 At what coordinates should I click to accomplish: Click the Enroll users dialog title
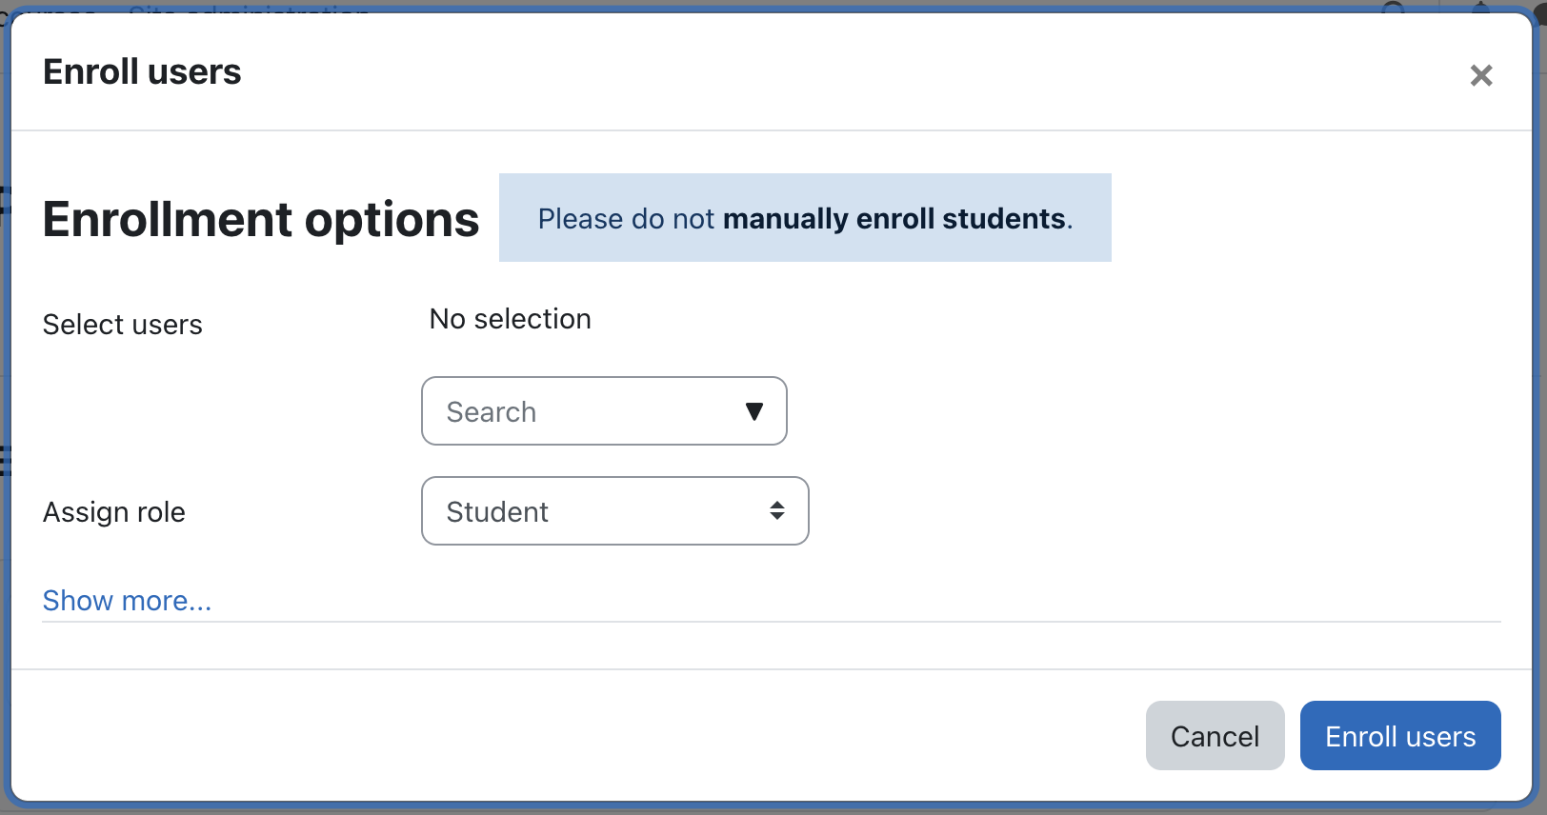pyautogui.click(x=141, y=71)
